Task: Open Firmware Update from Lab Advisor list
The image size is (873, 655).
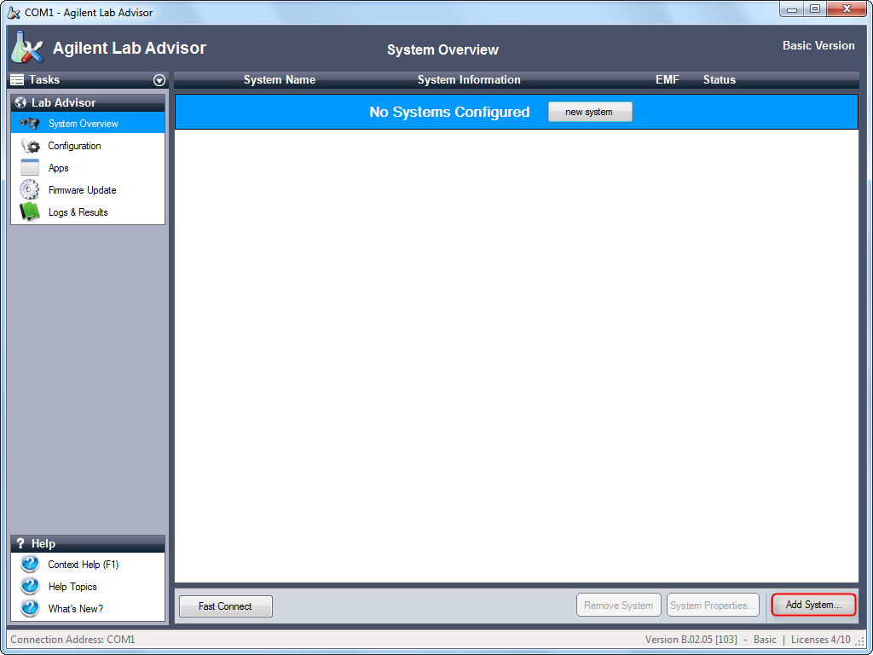Action: click(x=82, y=190)
